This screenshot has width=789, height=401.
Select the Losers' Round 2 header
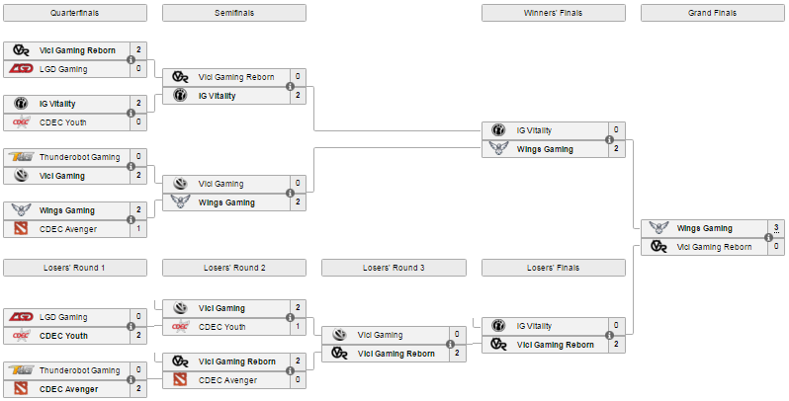coord(234,268)
